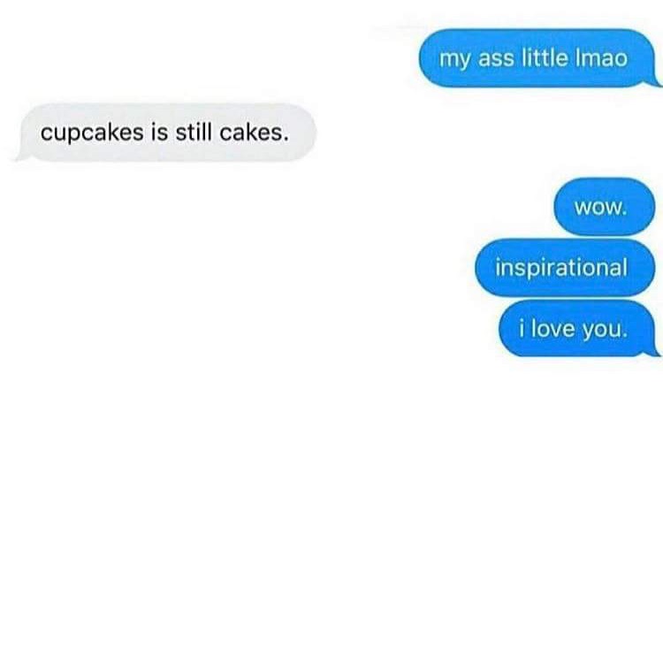Viewport: 663px width, 663px height.
Task: Click the letter 'i' starting the last bubble
Action: (522, 329)
